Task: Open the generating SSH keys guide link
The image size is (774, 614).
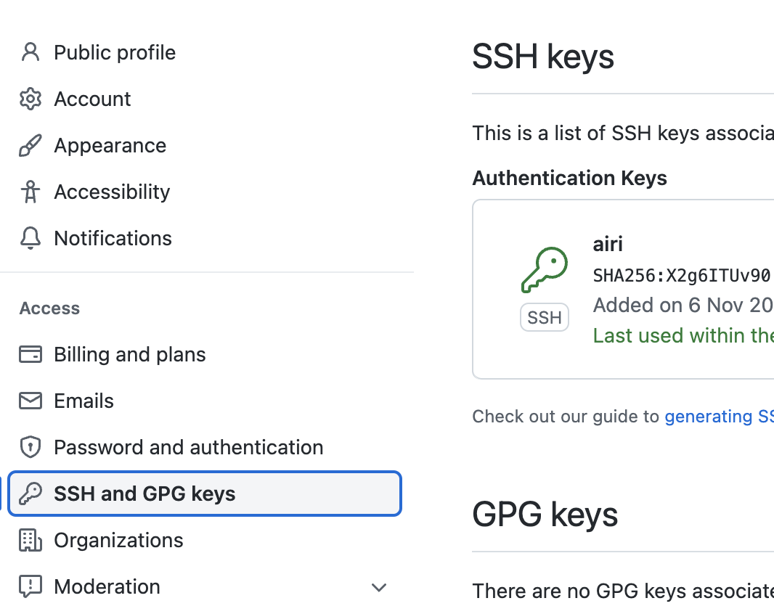Action: tap(719, 417)
